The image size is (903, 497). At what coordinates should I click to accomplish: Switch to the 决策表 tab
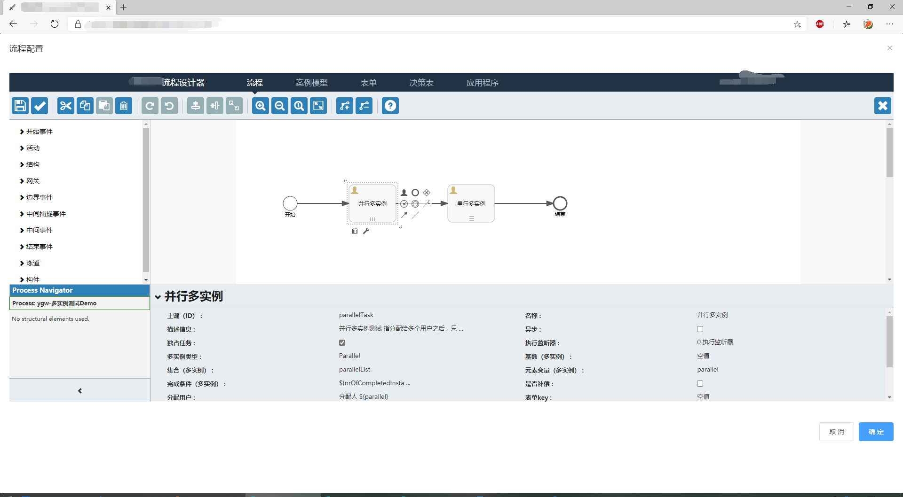coord(421,83)
